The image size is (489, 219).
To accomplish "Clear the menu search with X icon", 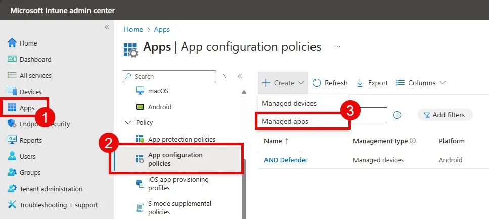I will pyautogui.click(x=225, y=76).
